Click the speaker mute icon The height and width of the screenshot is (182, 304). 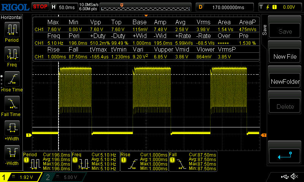294,177
